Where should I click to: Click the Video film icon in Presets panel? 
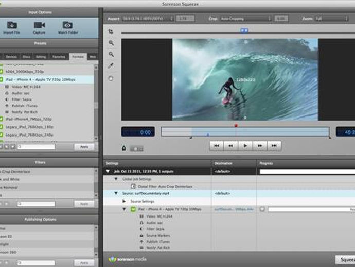click(7, 87)
